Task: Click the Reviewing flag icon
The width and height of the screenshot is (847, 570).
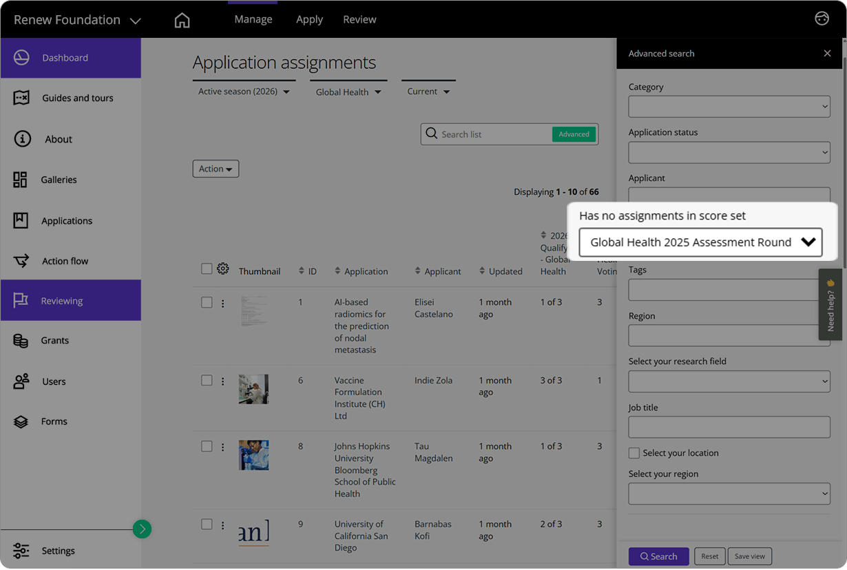Action: tap(21, 300)
